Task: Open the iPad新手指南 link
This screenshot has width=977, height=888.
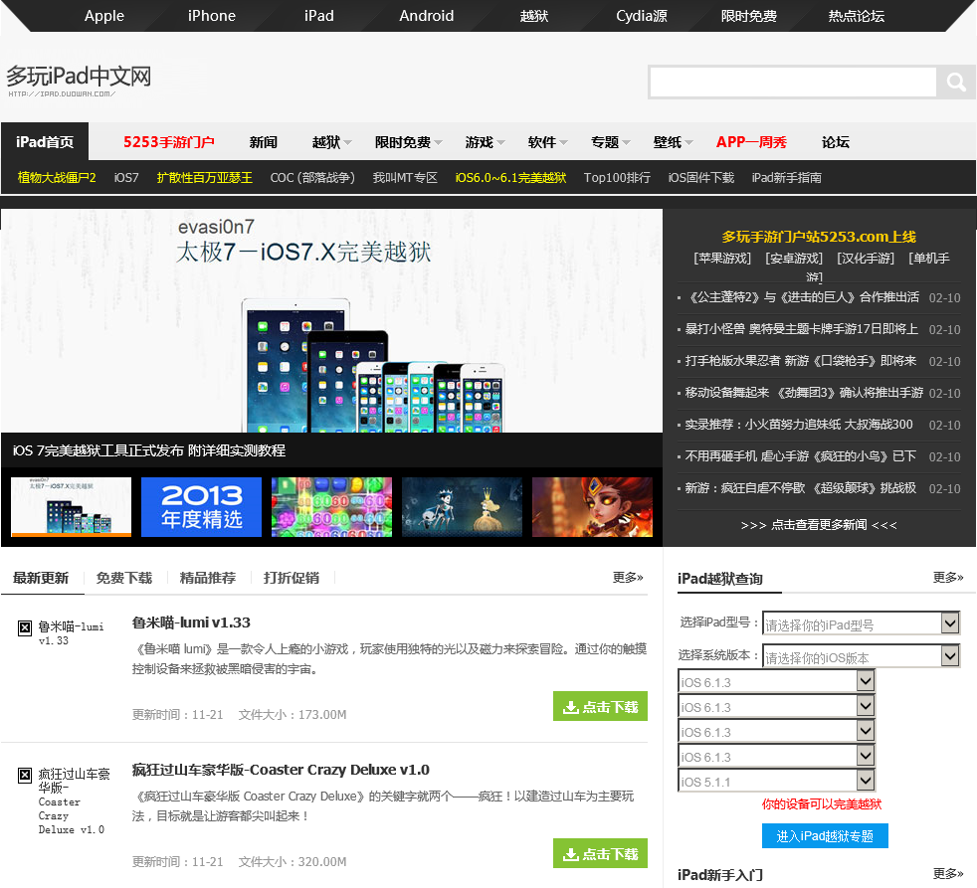Action: point(786,177)
